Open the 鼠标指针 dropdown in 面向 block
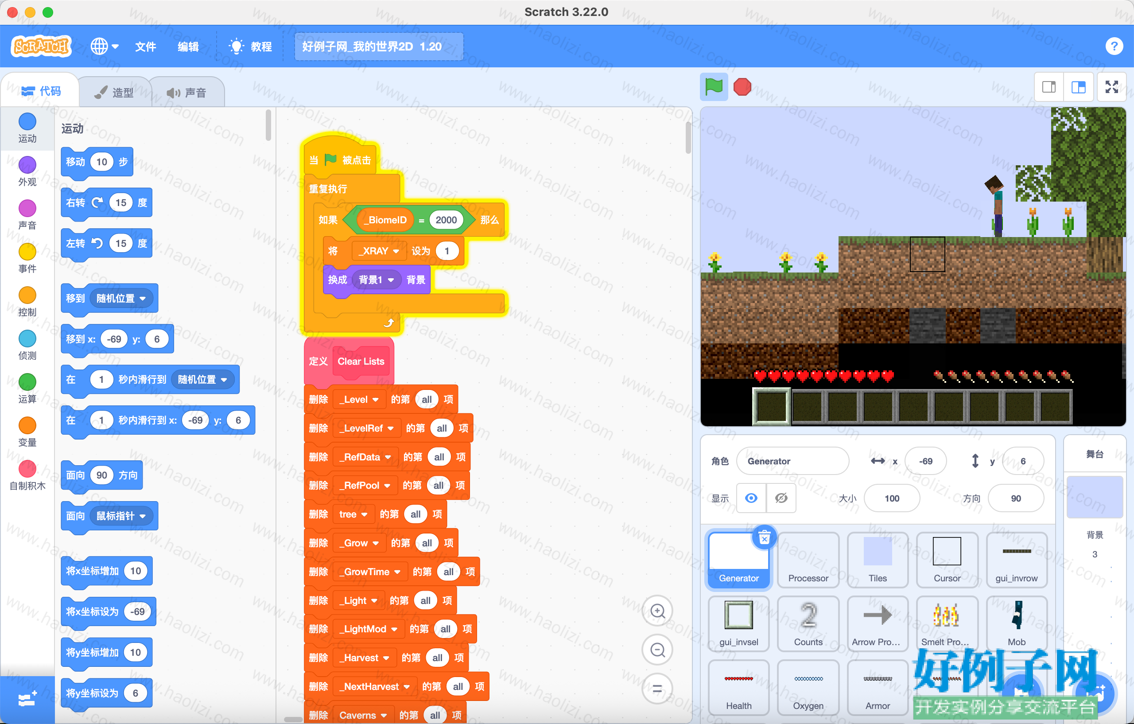Image resolution: width=1134 pixels, height=724 pixels. pyautogui.click(x=121, y=516)
